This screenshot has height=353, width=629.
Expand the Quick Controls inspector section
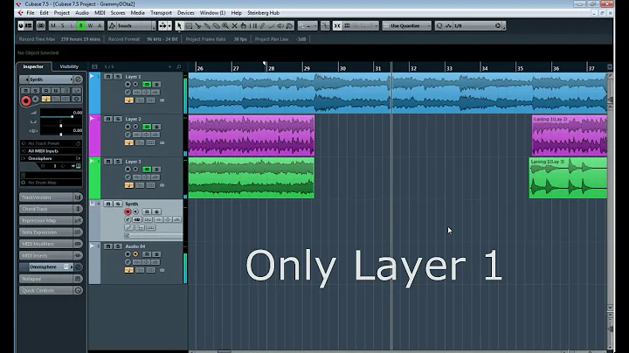click(x=51, y=290)
